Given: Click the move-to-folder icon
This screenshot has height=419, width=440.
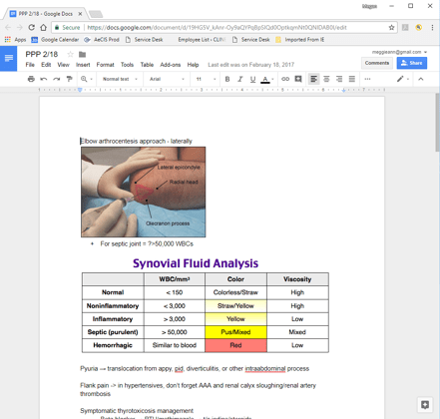Looking at the screenshot, I should coord(82,54).
